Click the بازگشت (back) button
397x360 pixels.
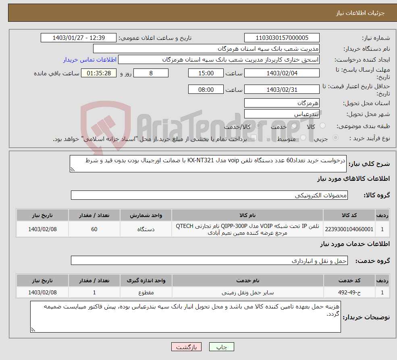pyautogui.click(x=186, y=347)
